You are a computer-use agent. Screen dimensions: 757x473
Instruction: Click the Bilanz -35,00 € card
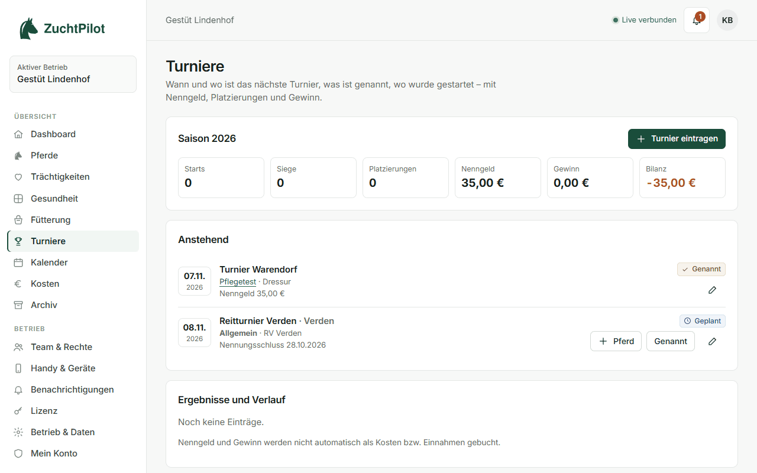tap(682, 177)
